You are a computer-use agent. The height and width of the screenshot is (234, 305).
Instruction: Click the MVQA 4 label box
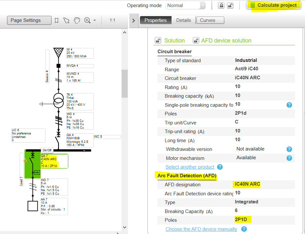click(x=80, y=66)
